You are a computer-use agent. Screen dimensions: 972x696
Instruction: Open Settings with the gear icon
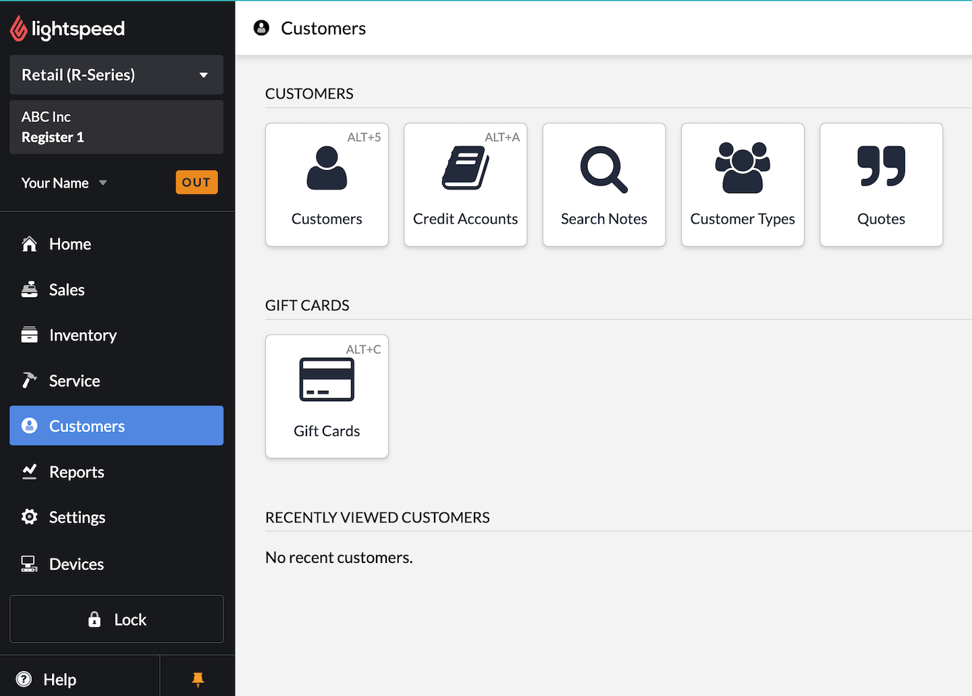coord(77,518)
